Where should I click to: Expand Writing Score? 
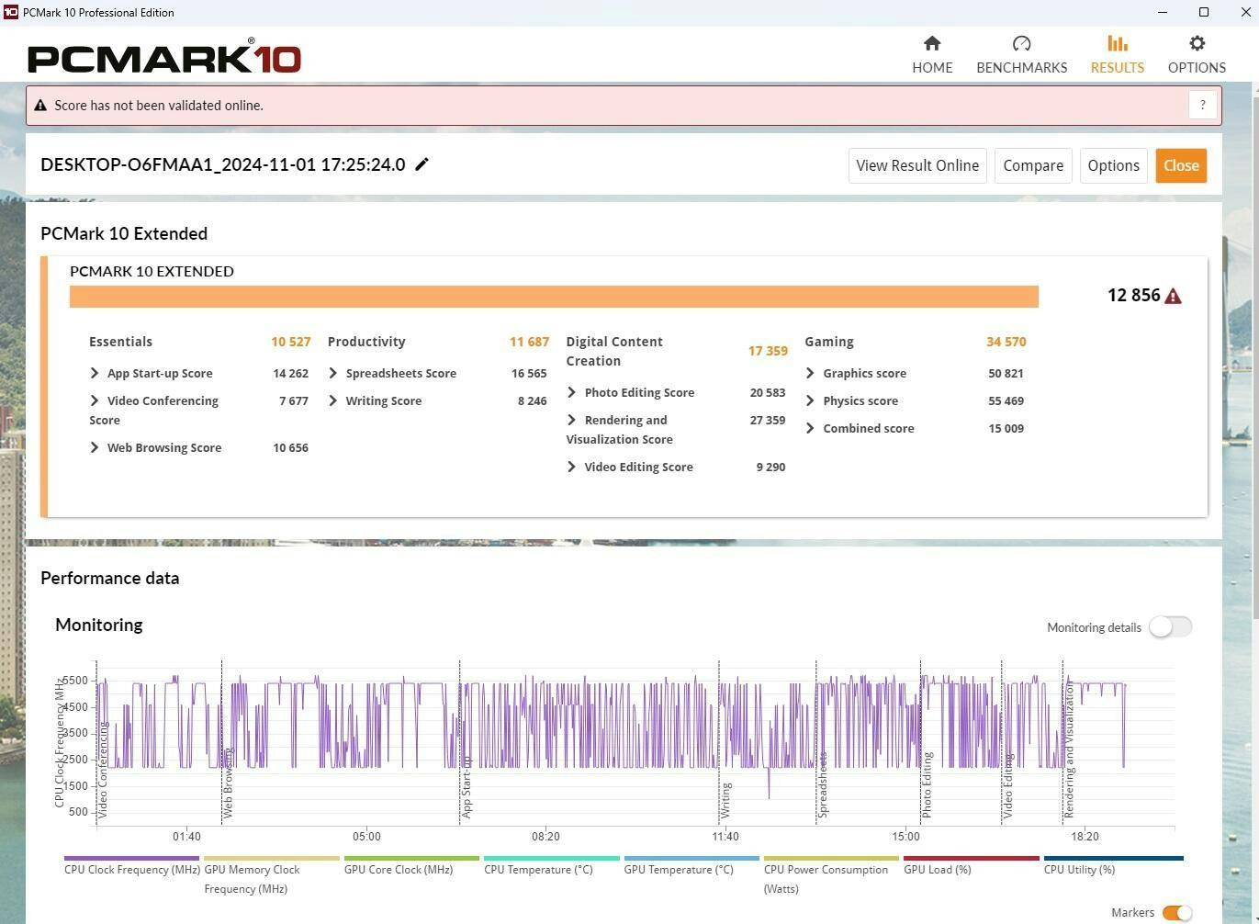(333, 400)
